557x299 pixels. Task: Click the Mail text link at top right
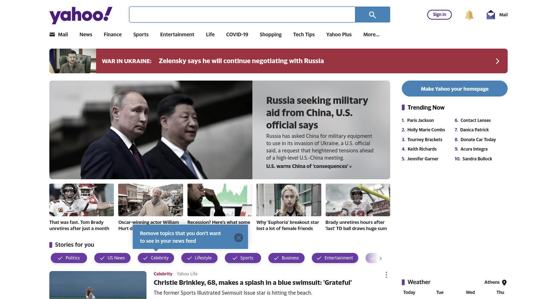pyautogui.click(x=503, y=15)
